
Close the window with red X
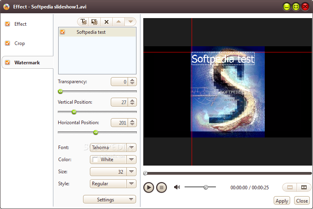(305, 7)
